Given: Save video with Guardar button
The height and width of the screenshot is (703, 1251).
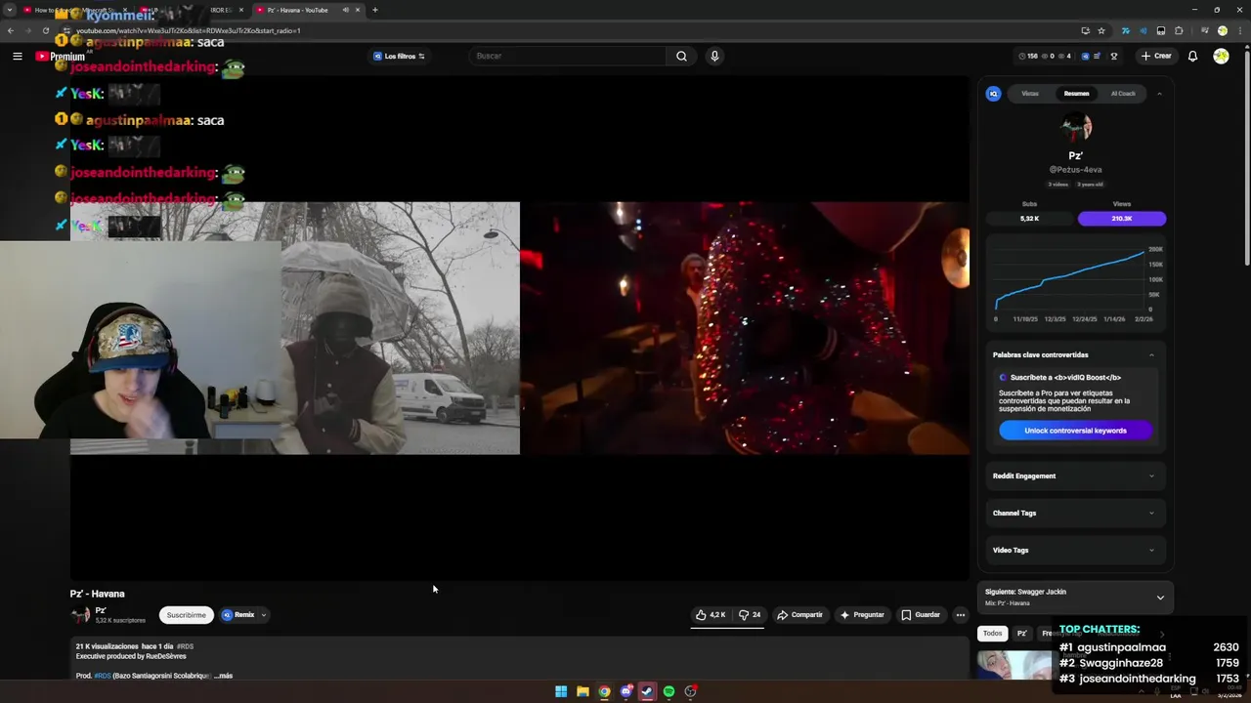Looking at the screenshot, I should click(921, 615).
